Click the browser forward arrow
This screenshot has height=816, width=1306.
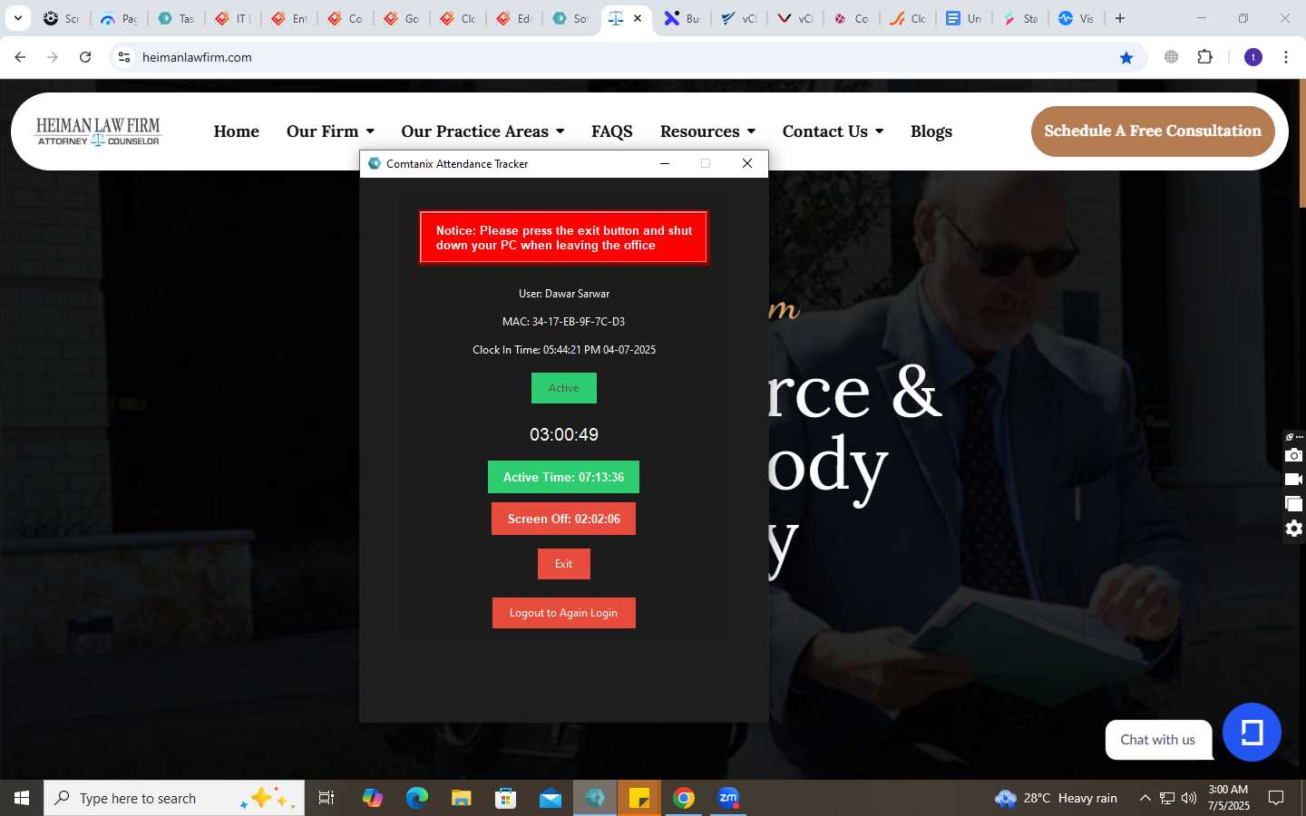[53, 57]
